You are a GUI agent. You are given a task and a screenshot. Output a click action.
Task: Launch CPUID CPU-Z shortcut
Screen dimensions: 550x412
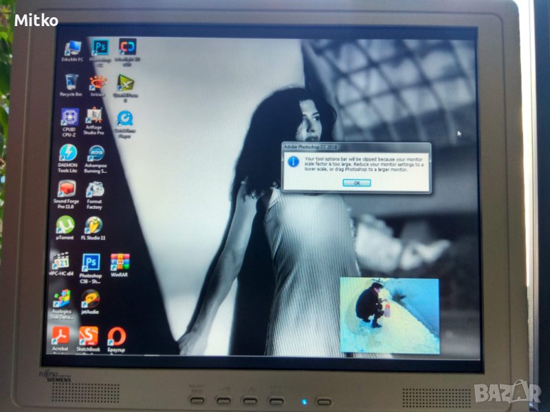(x=69, y=117)
